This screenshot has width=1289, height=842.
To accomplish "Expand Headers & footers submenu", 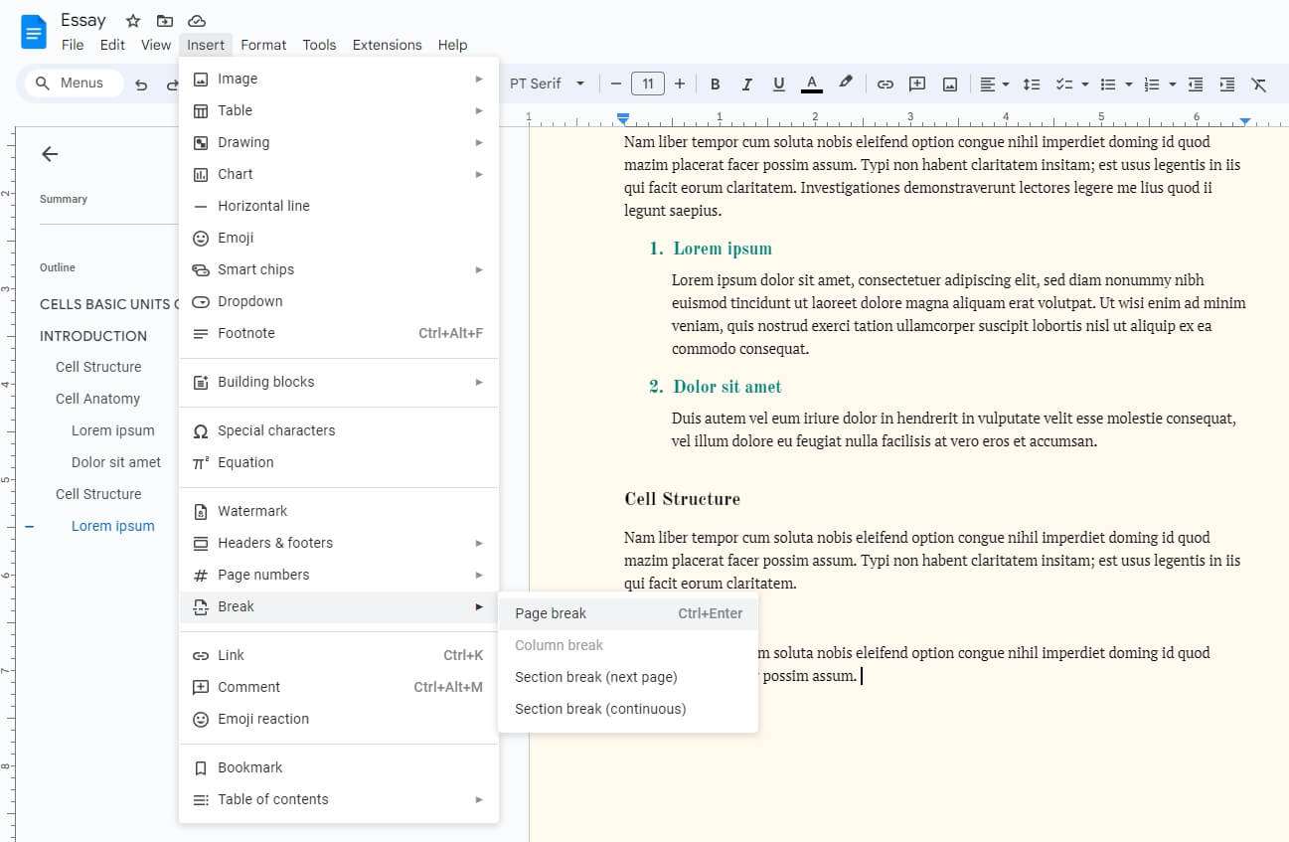I will pyautogui.click(x=338, y=543).
